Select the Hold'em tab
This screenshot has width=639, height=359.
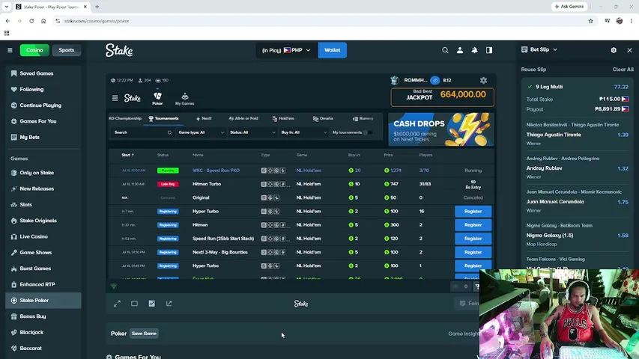[283, 118]
